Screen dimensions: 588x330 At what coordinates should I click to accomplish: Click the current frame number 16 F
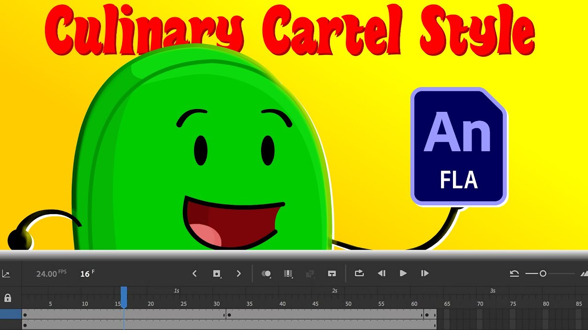(x=87, y=274)
